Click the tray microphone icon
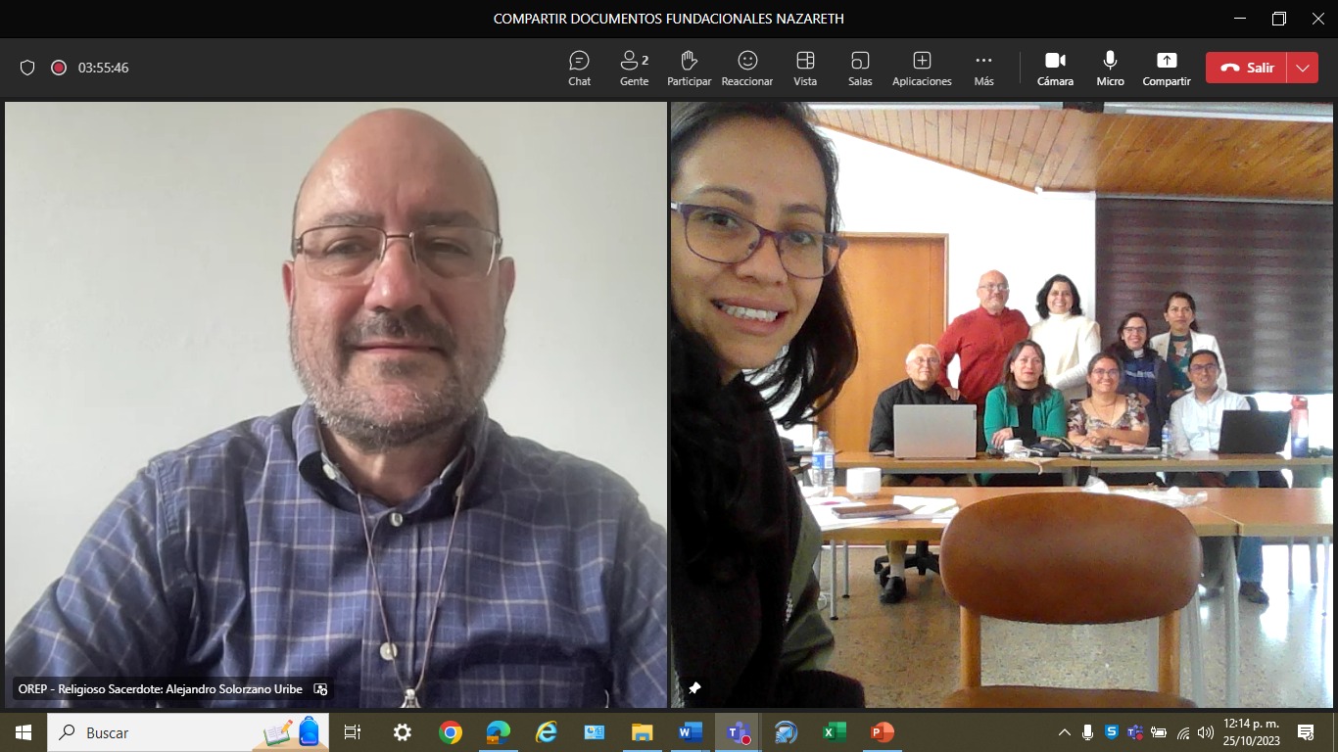The width and height of the screenshot is (1338, 752). pyautogui.click(x=1087, y=732)
